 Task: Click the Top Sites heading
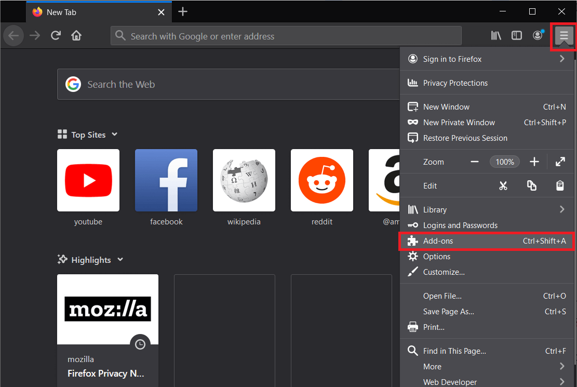pyautogui.click(x=88, y=135)
